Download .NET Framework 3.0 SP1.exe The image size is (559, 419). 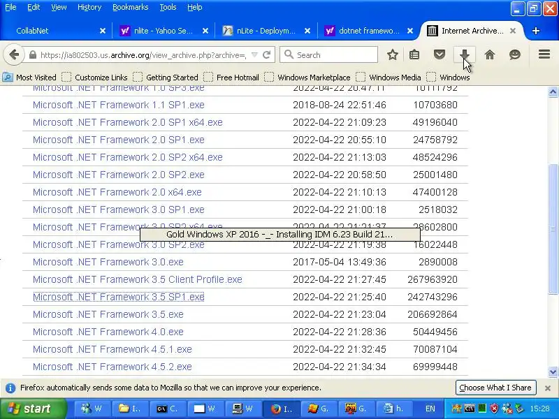click(118, 209)
